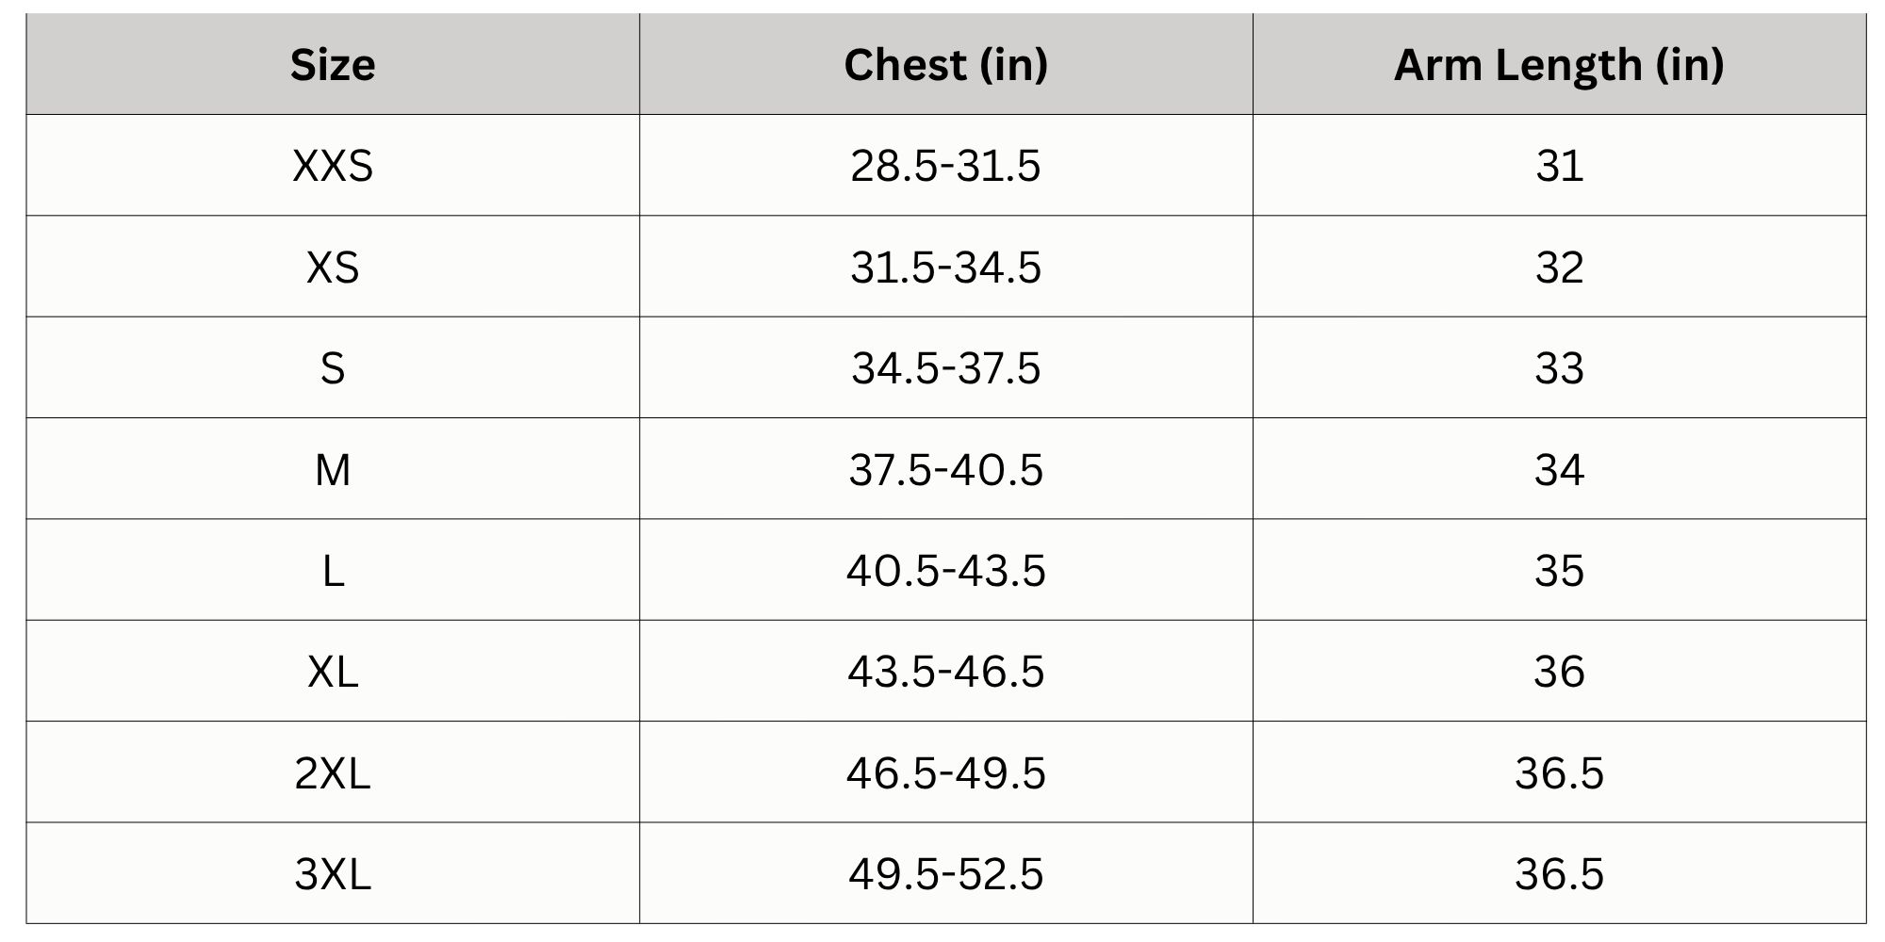1885x942 pixels.
Task: Click the Size column header
Action: [333, 65]
